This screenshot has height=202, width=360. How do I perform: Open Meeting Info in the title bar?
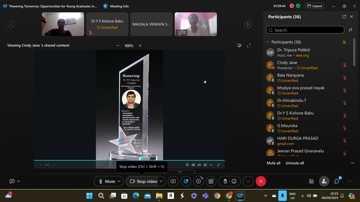pyautogui.click(x=116, y=6)
